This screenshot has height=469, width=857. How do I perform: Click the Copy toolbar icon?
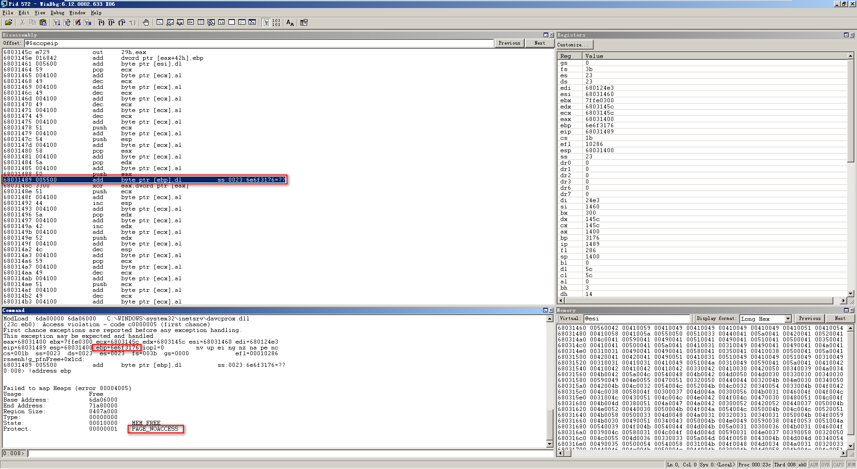point(33,22)
